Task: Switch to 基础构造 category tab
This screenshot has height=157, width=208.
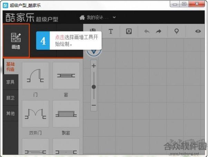Action: pos(10,67)
